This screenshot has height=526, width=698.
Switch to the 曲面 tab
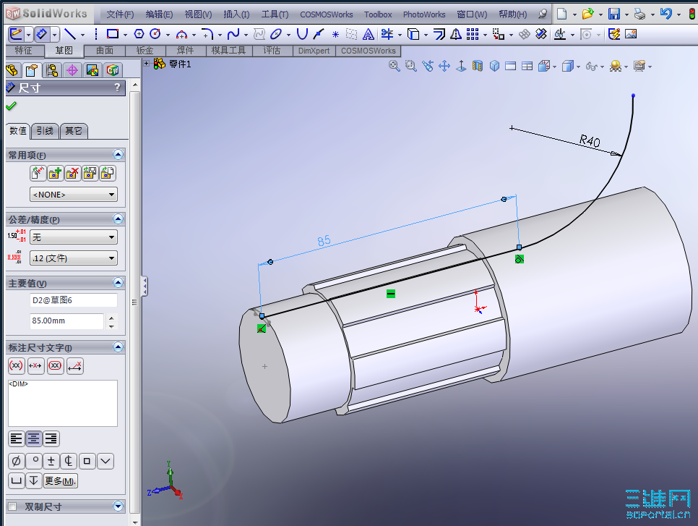(105, 51)
